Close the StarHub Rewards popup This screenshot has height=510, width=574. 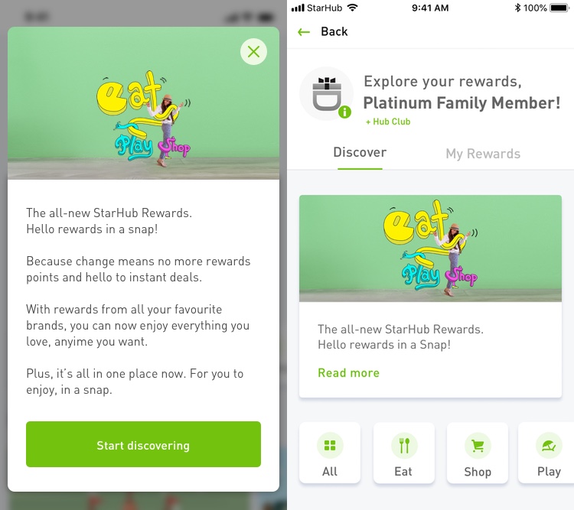coord(253,52)
